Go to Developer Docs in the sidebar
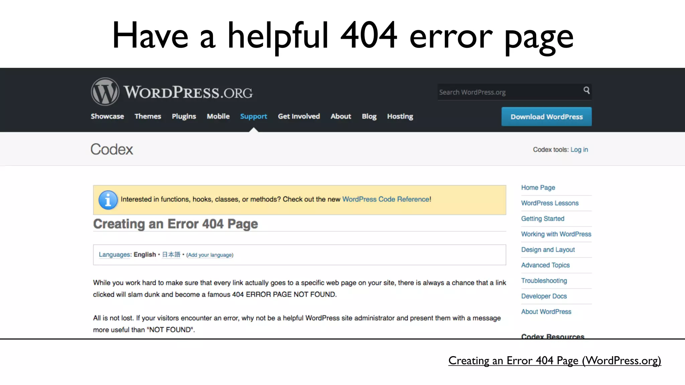The height and width of the screenshot is (385, 685). (544, 296)
